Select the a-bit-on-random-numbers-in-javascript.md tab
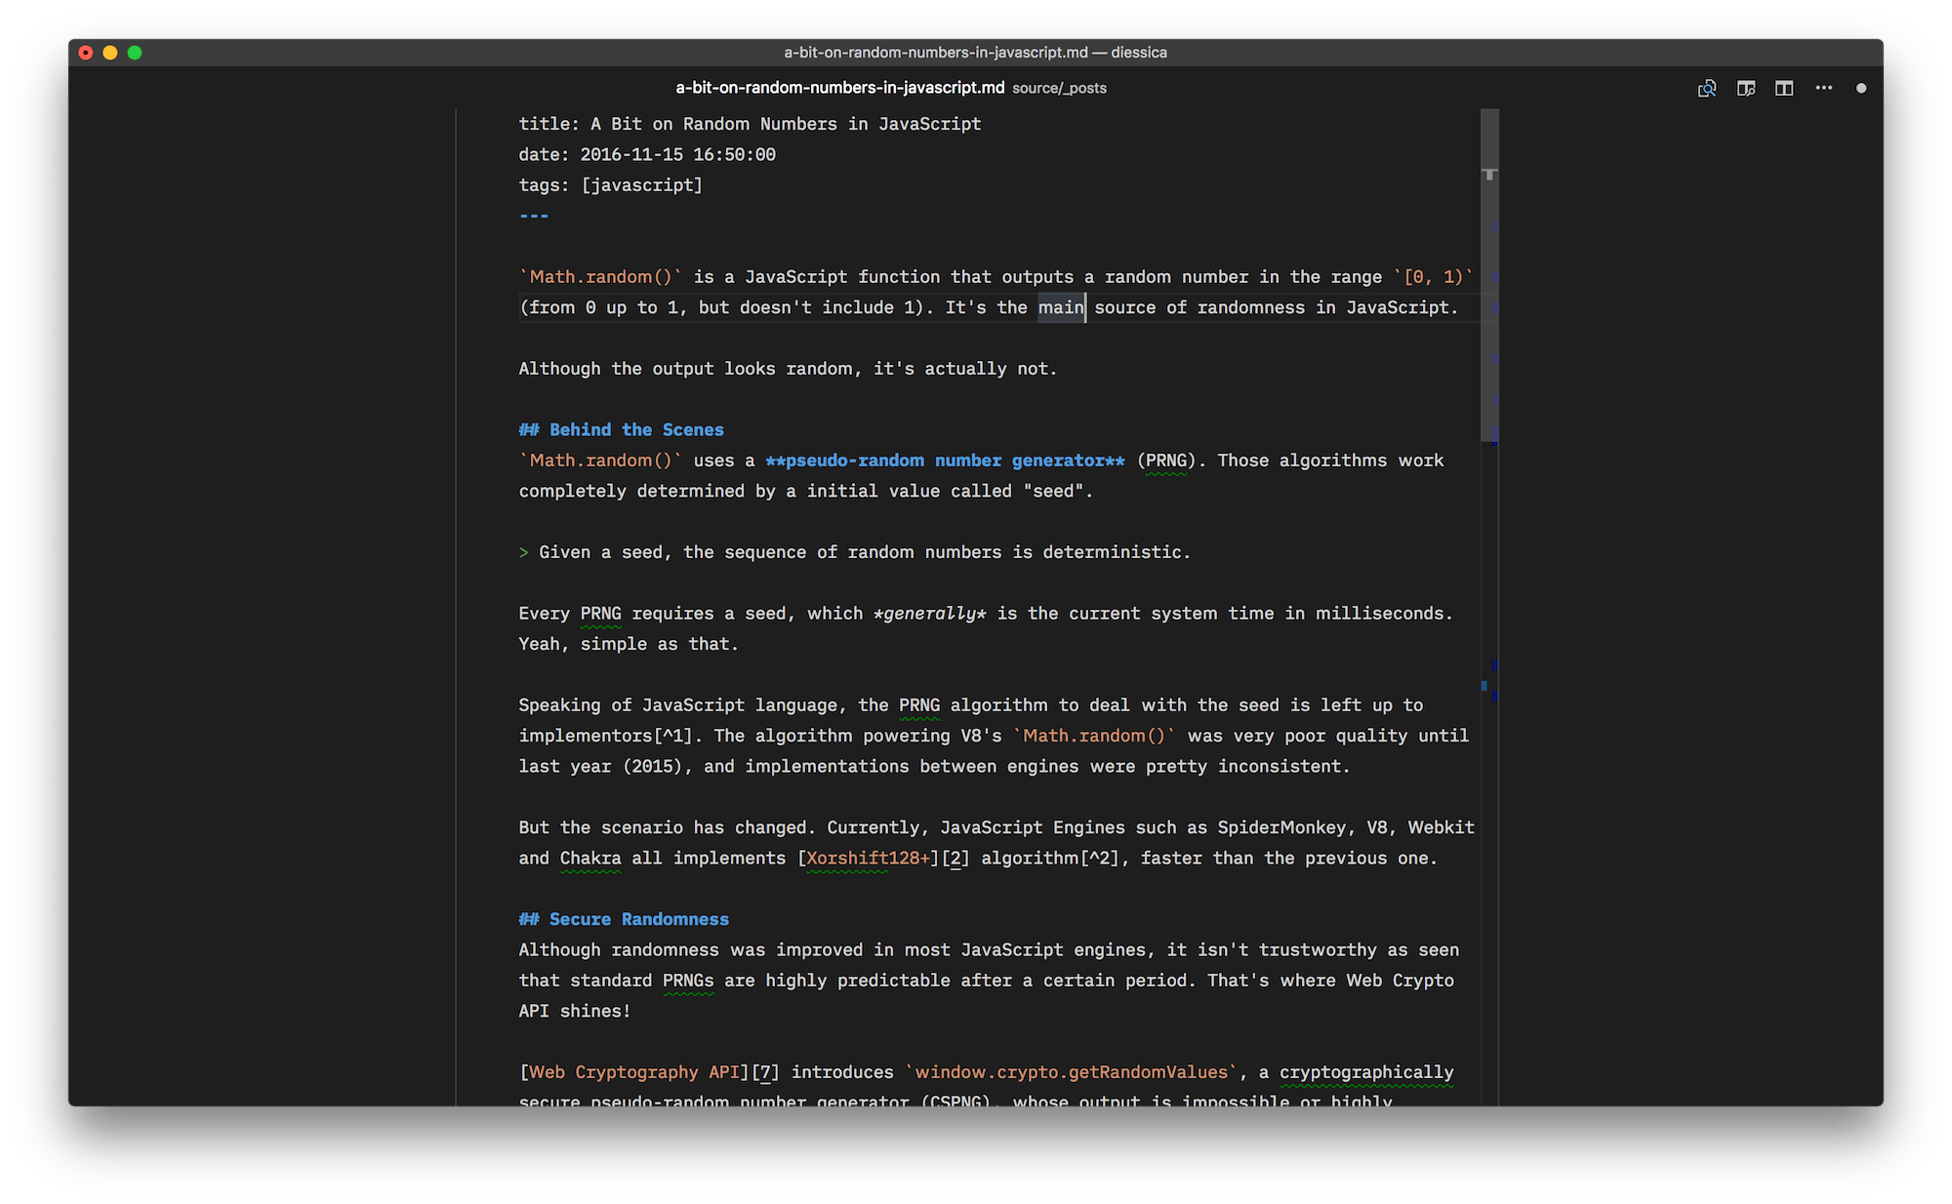 point(839,88)
